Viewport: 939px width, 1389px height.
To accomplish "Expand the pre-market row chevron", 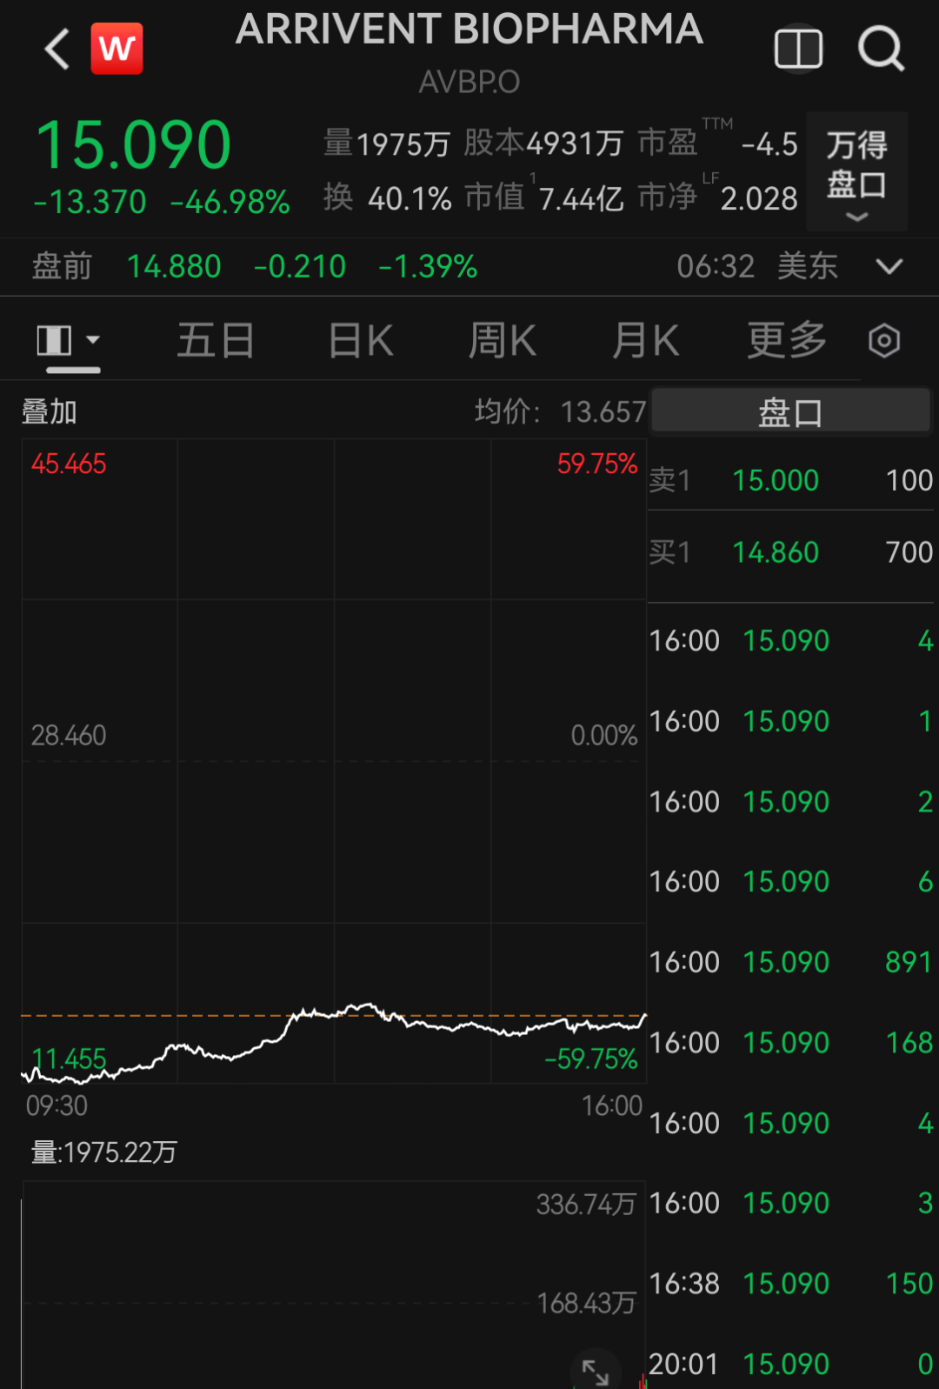I will pyautogui.click(x=889, y=266).
